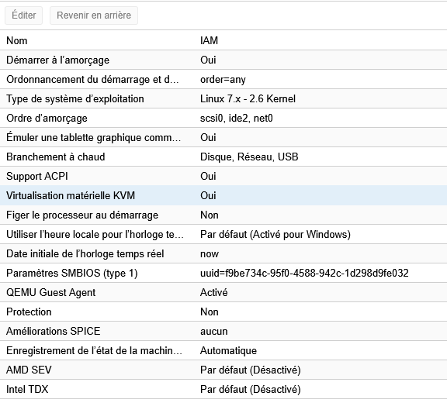Screen dimensions: 447x420
Task: Click Oui value for Émuler une tablette
Action: [208, 137]
